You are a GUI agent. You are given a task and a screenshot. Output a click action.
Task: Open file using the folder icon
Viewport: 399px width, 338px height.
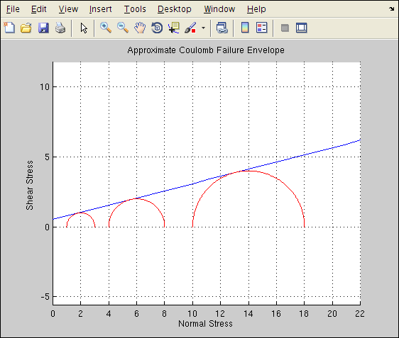click(x=26, y=28)
